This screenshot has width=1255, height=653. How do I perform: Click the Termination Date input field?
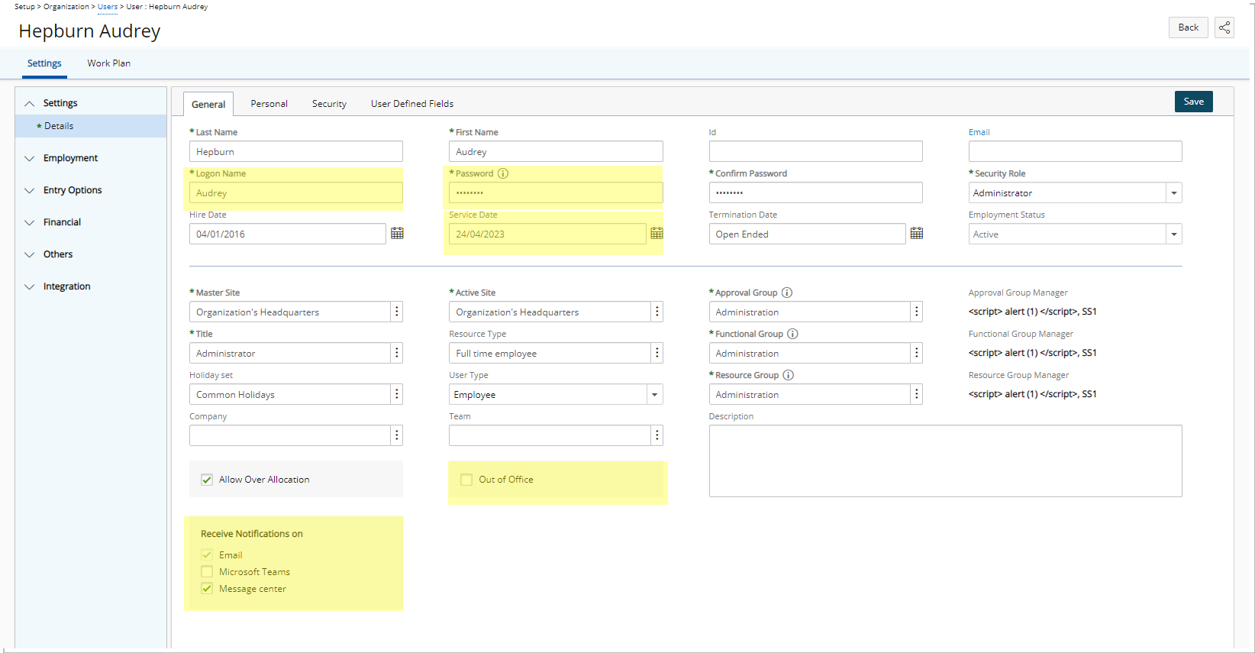[808, 234]
